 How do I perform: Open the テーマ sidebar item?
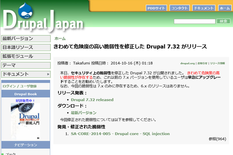[x=26, y=65]
